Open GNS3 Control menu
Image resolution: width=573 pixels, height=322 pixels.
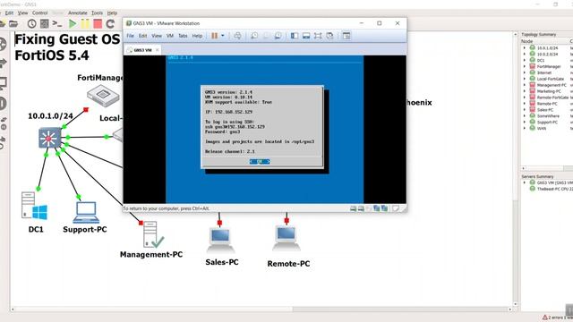pyautogui.click(x=39, y=13)
